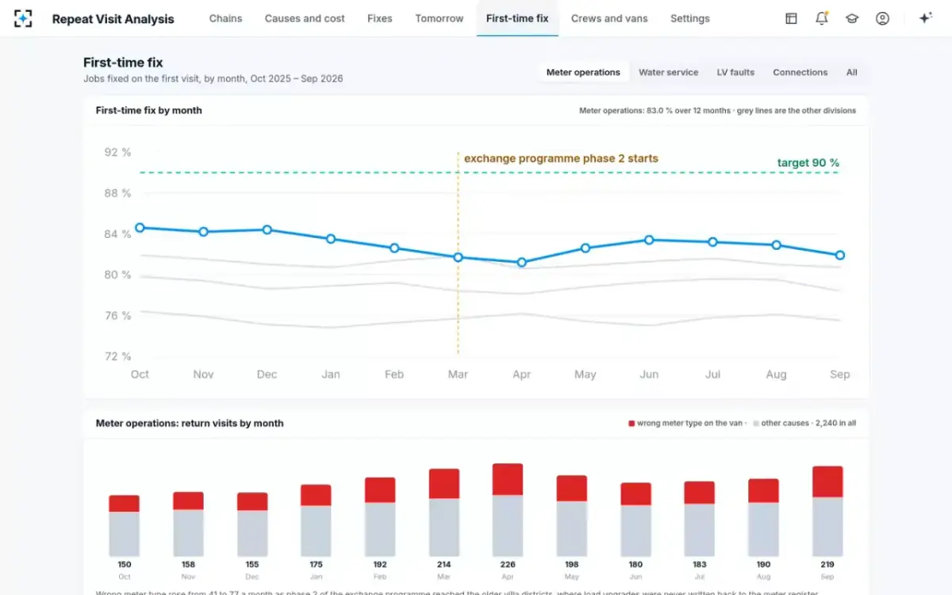The height and width of the screenshot is (595, 952).
Task: Click the Oct return visits bar
Action: tap(125, 526)
